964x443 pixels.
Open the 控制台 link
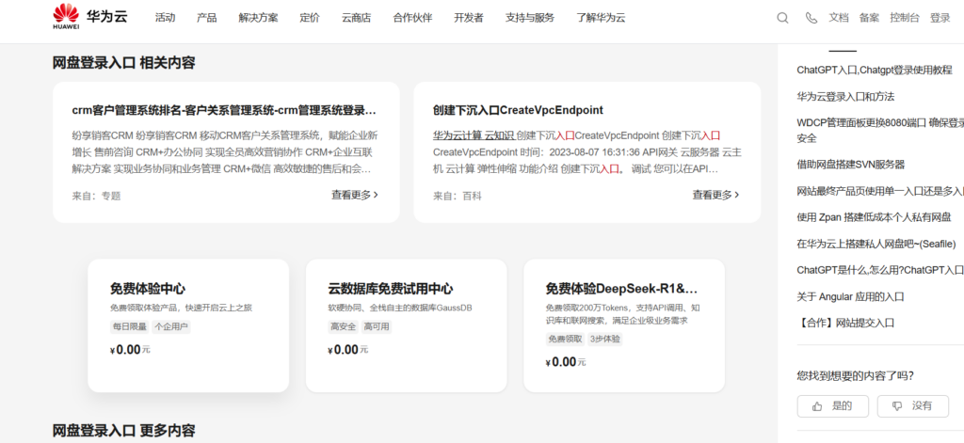[905, 18]
